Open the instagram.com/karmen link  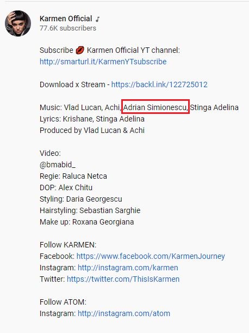point(128,268)
